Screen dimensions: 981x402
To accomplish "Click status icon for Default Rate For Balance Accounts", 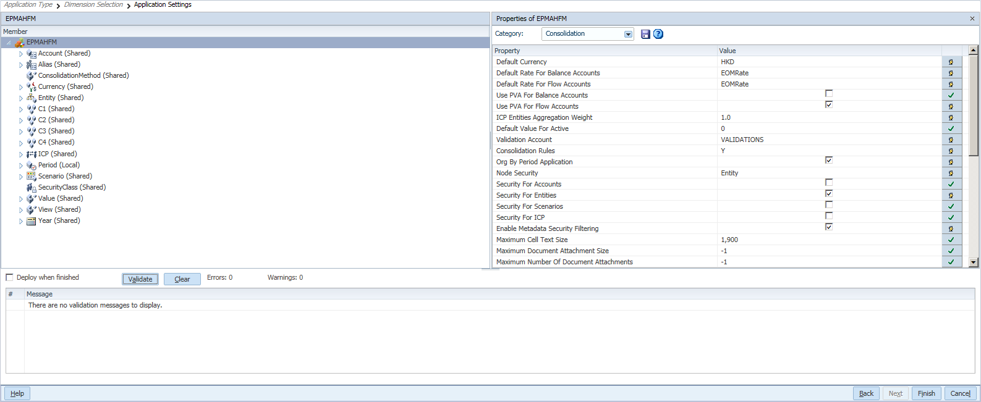I will pyautogui.click(x=951, y=73).
